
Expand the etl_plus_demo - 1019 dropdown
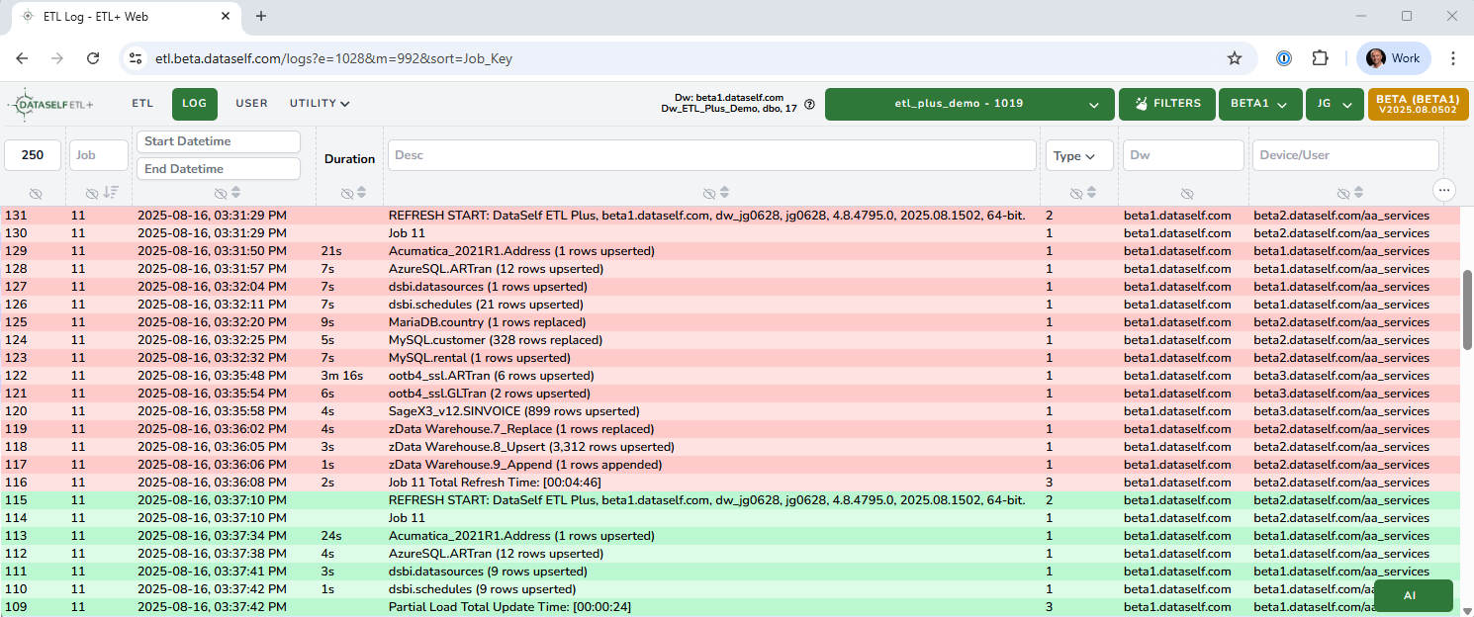[968, 104]
